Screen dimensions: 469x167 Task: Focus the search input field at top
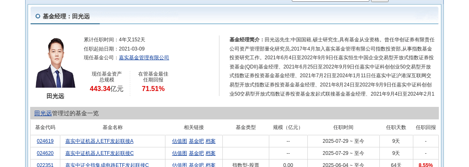tap(330, 0)
